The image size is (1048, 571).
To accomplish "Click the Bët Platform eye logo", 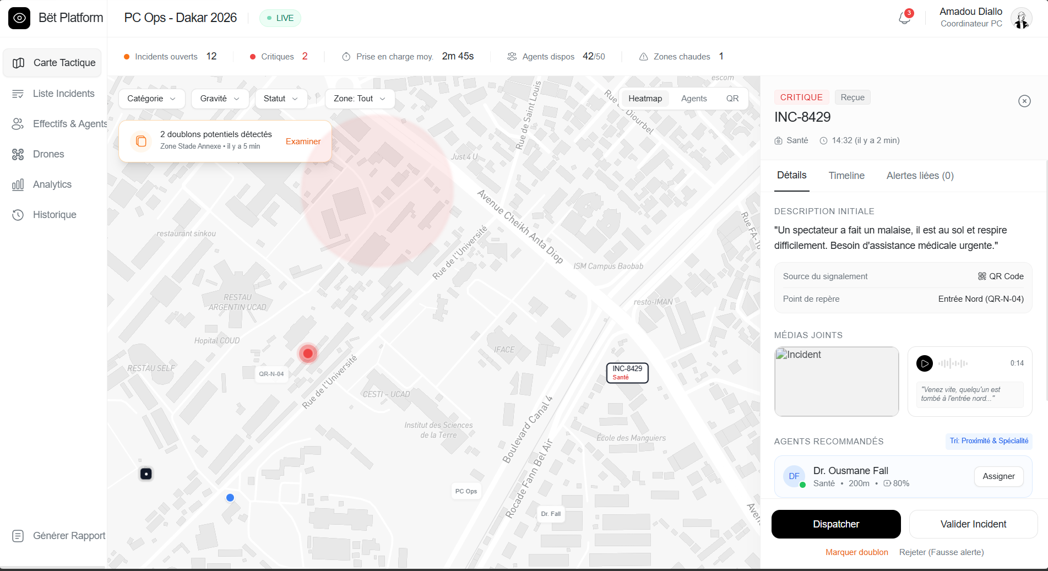I will (x=19, y=18).
